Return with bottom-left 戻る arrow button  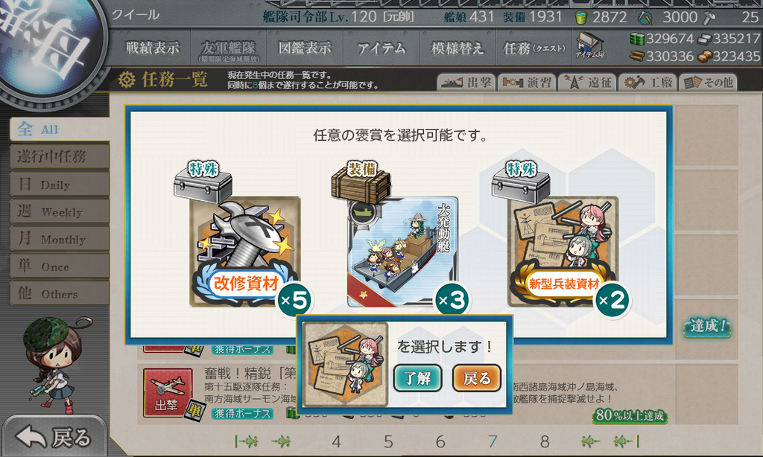click(54, 436)
